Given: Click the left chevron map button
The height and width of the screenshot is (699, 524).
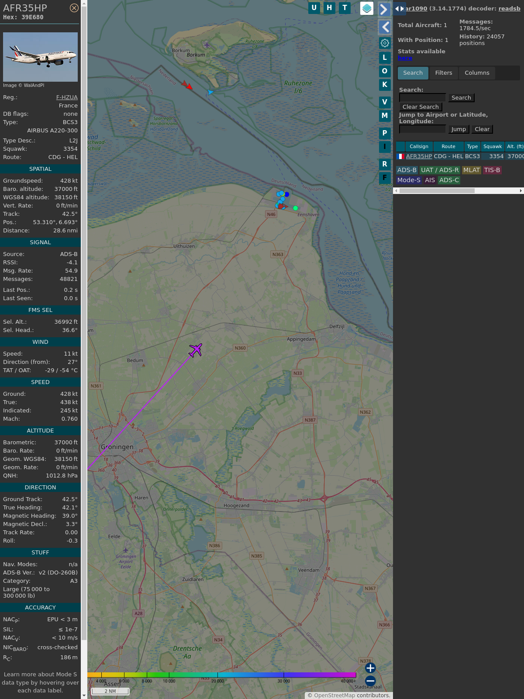Looking at the screenshot, I should click(384, 27).
